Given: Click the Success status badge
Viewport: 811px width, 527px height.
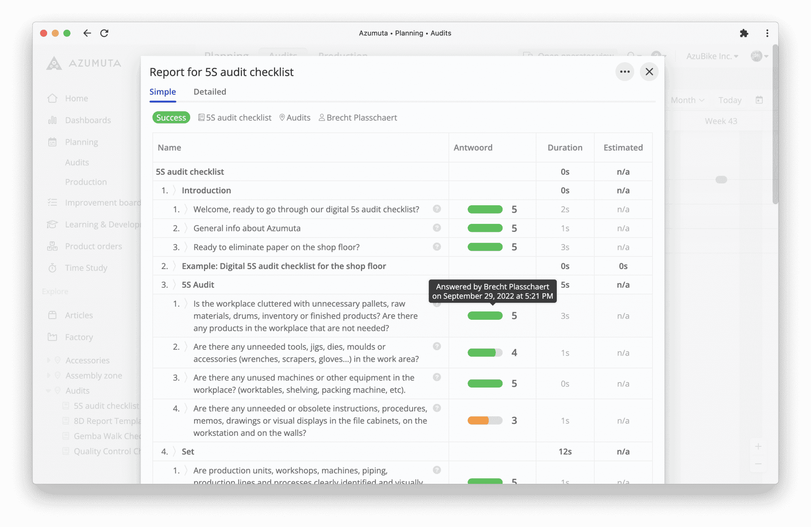Looking at the screenshot, I should pos(171,117).
